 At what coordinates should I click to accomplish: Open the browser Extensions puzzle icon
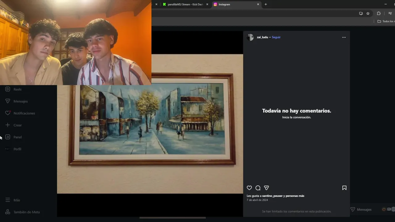pos(379,13)
